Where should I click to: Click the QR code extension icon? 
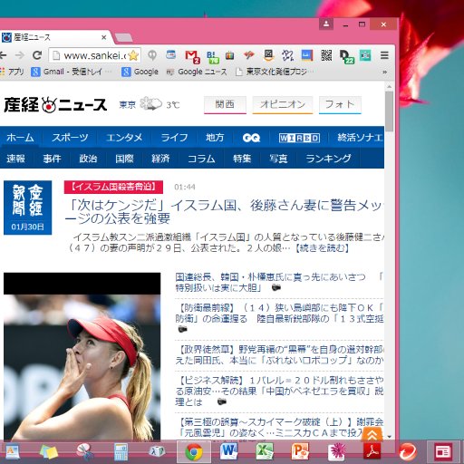coord(326,55)
